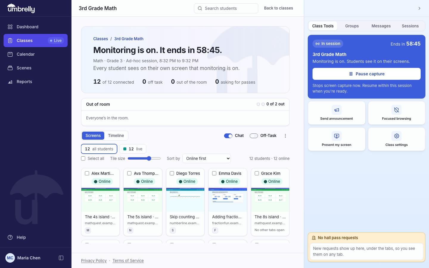This screenshot has height=268, width=429.
Task: Click the MC user avatar
Action: click(10, 258)
